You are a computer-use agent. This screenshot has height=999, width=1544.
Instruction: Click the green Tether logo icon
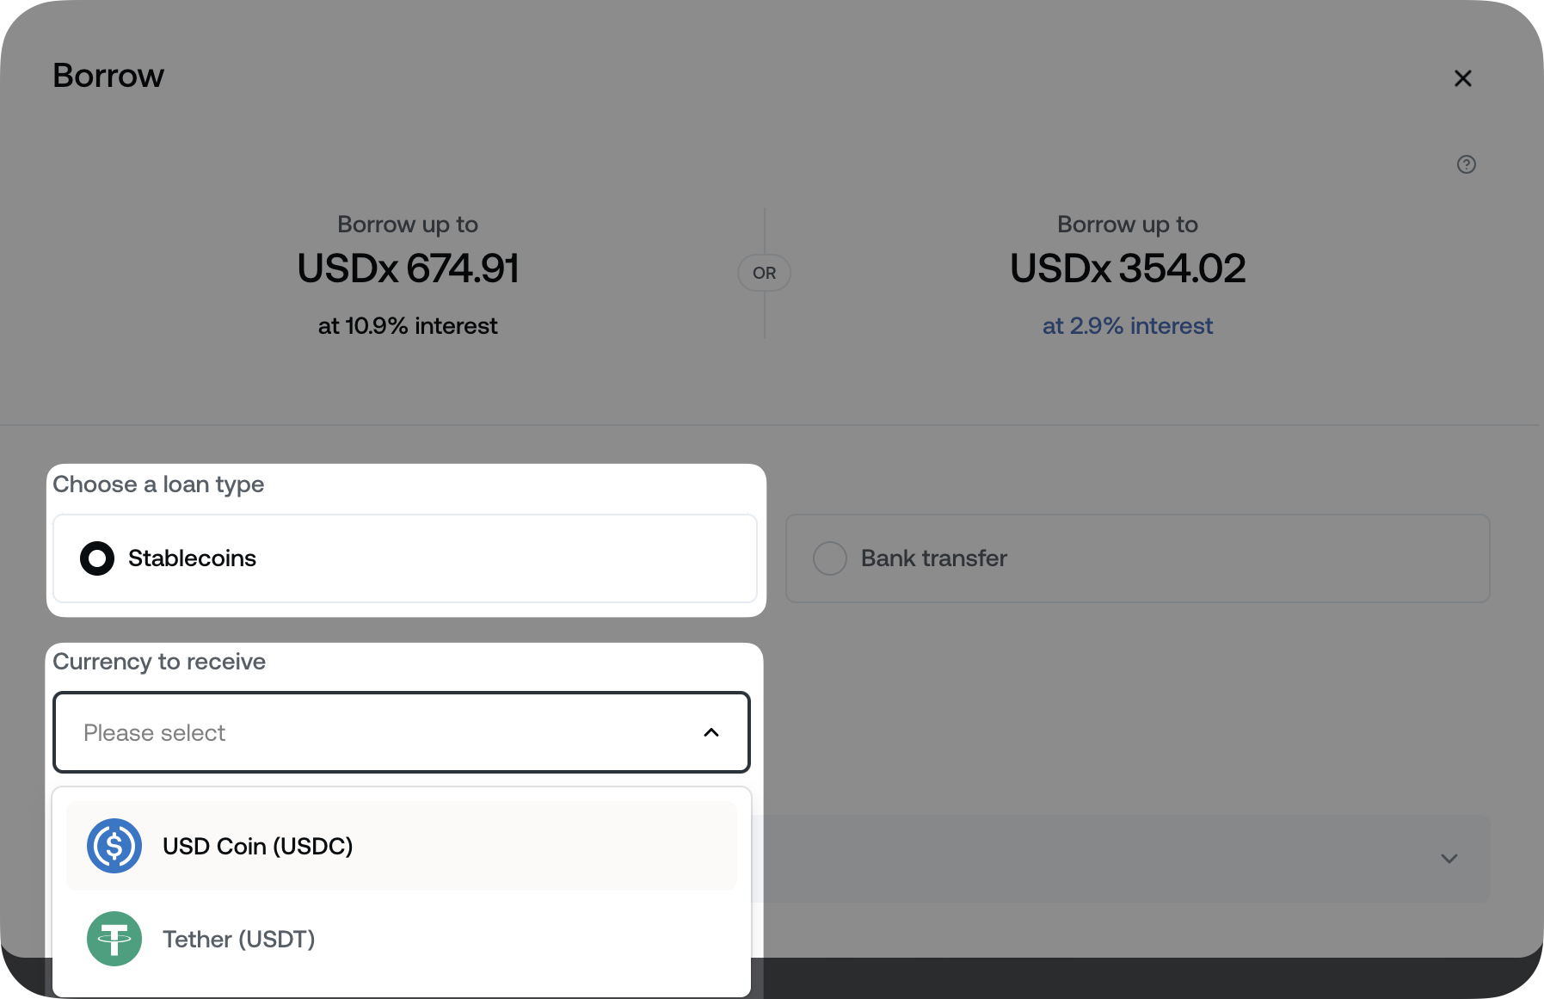tap(114, 939)
